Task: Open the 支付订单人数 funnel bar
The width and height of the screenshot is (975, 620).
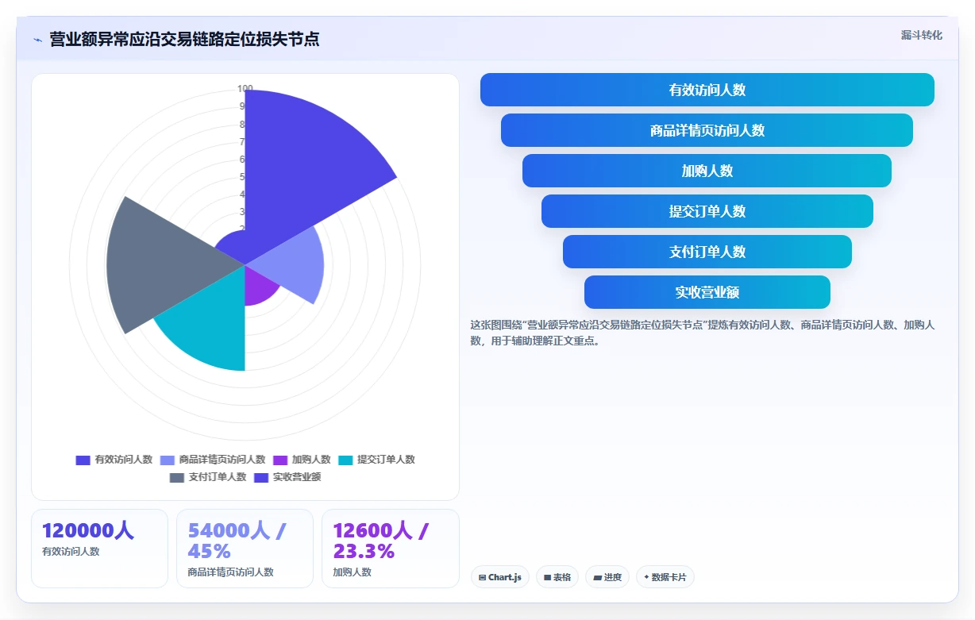Action: pos(707,252)
